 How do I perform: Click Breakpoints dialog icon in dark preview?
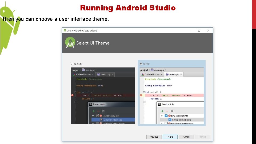click(91, 105)
